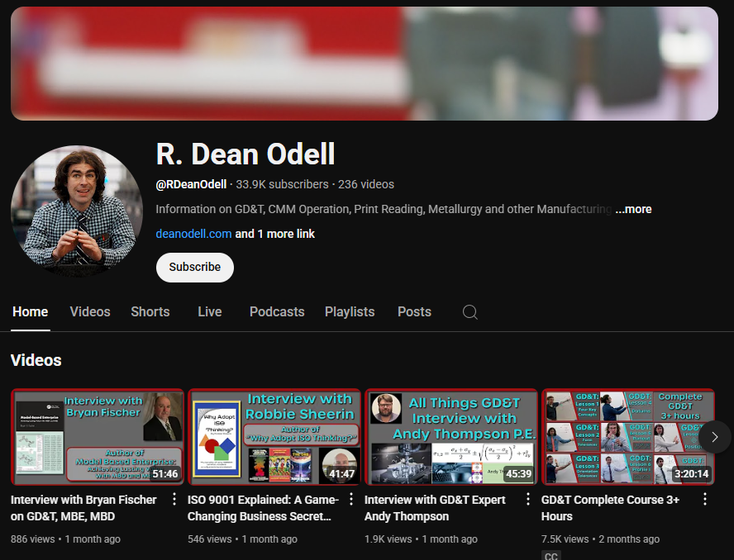This screenshot has width=734, height=560.
Task: Open the channel search magnifier icon
Action: (x=470, y=312)
